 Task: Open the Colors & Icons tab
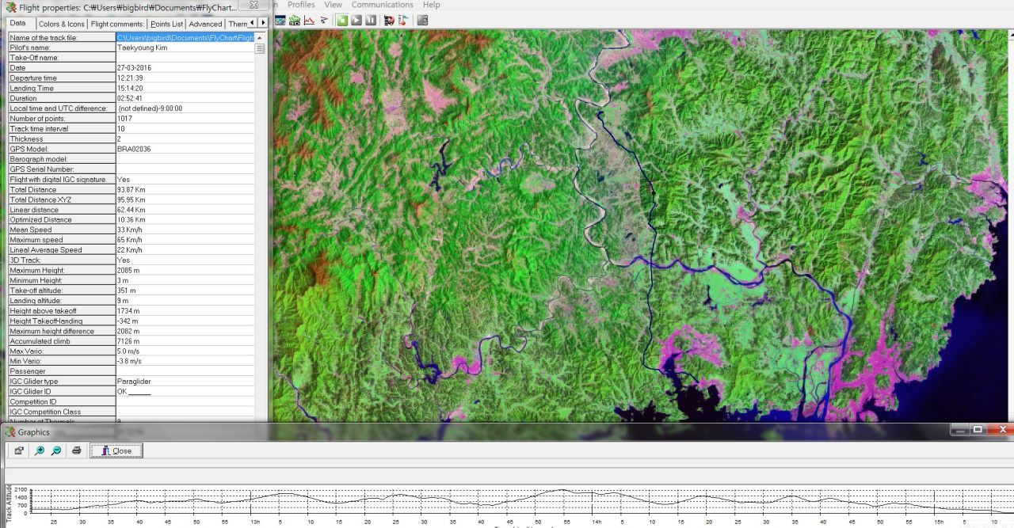click(61, 24)
